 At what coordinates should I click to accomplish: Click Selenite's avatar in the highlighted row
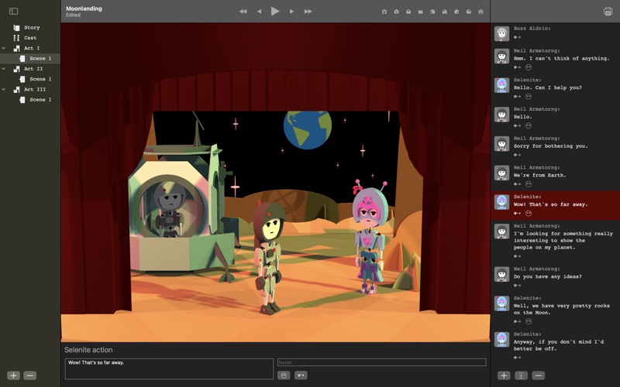click(x=501, y=202)
